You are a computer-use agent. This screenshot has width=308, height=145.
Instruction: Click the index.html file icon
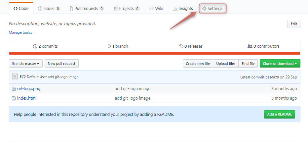tap(14, 98)
